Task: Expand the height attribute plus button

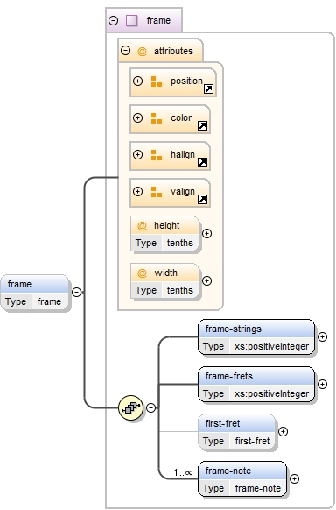Action: click(x=206, y=234)
